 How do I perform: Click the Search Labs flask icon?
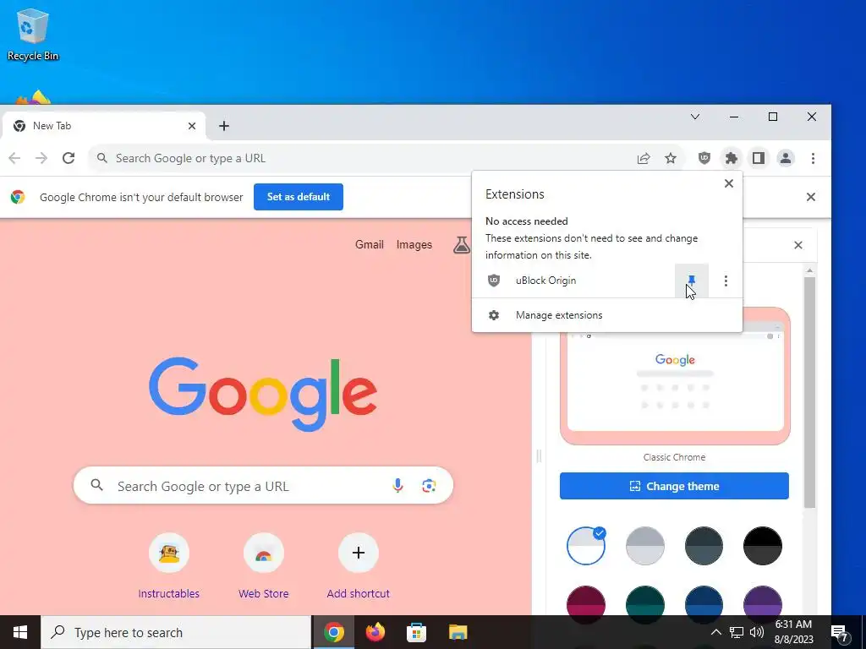[461, 244]
